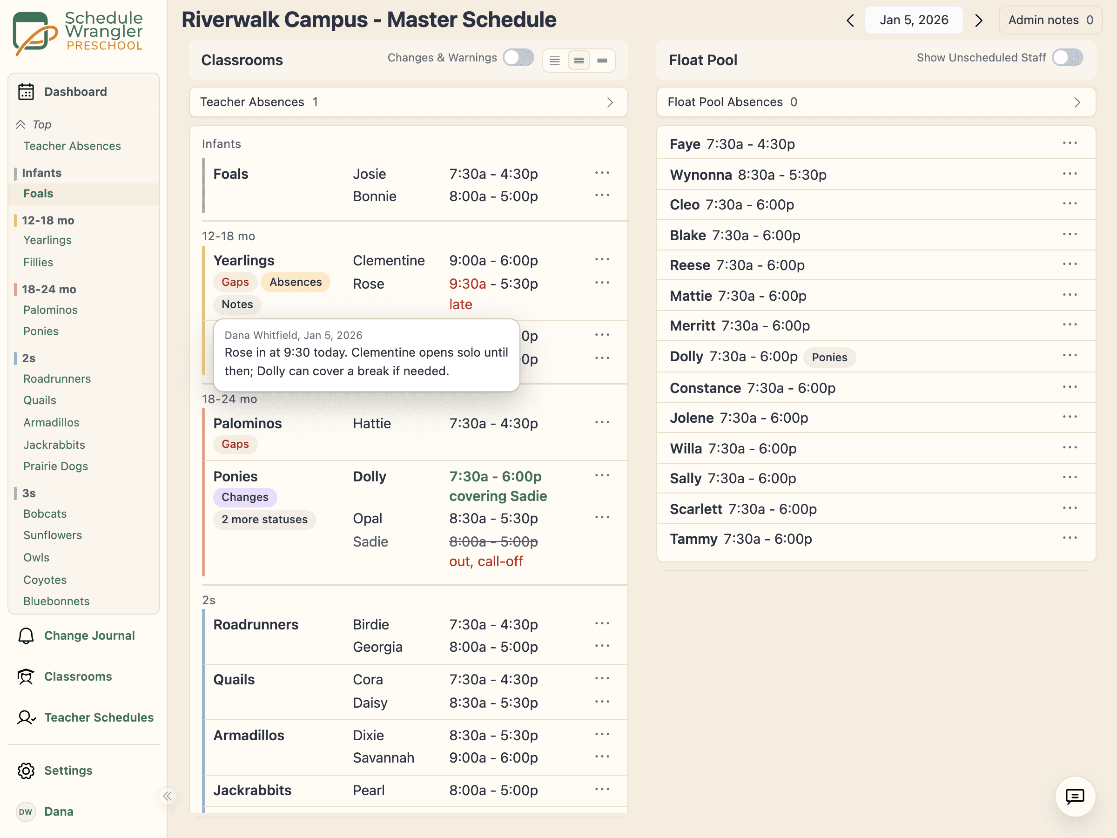Open the more options for Wynonna in Float Pool

pyautogui.click(x=1070, y=174)
